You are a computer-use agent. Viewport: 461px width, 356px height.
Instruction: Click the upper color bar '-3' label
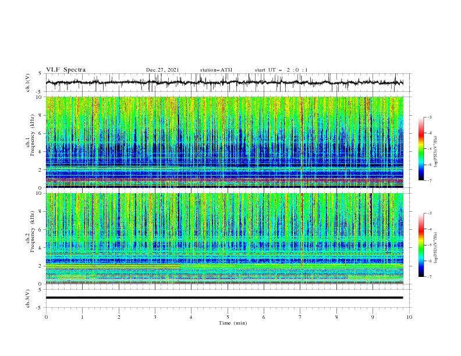(x=429, y=117)
